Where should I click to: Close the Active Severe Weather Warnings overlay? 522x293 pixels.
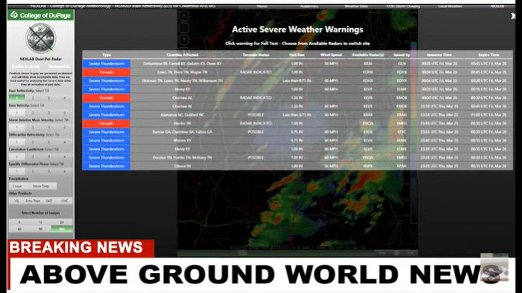513,16
